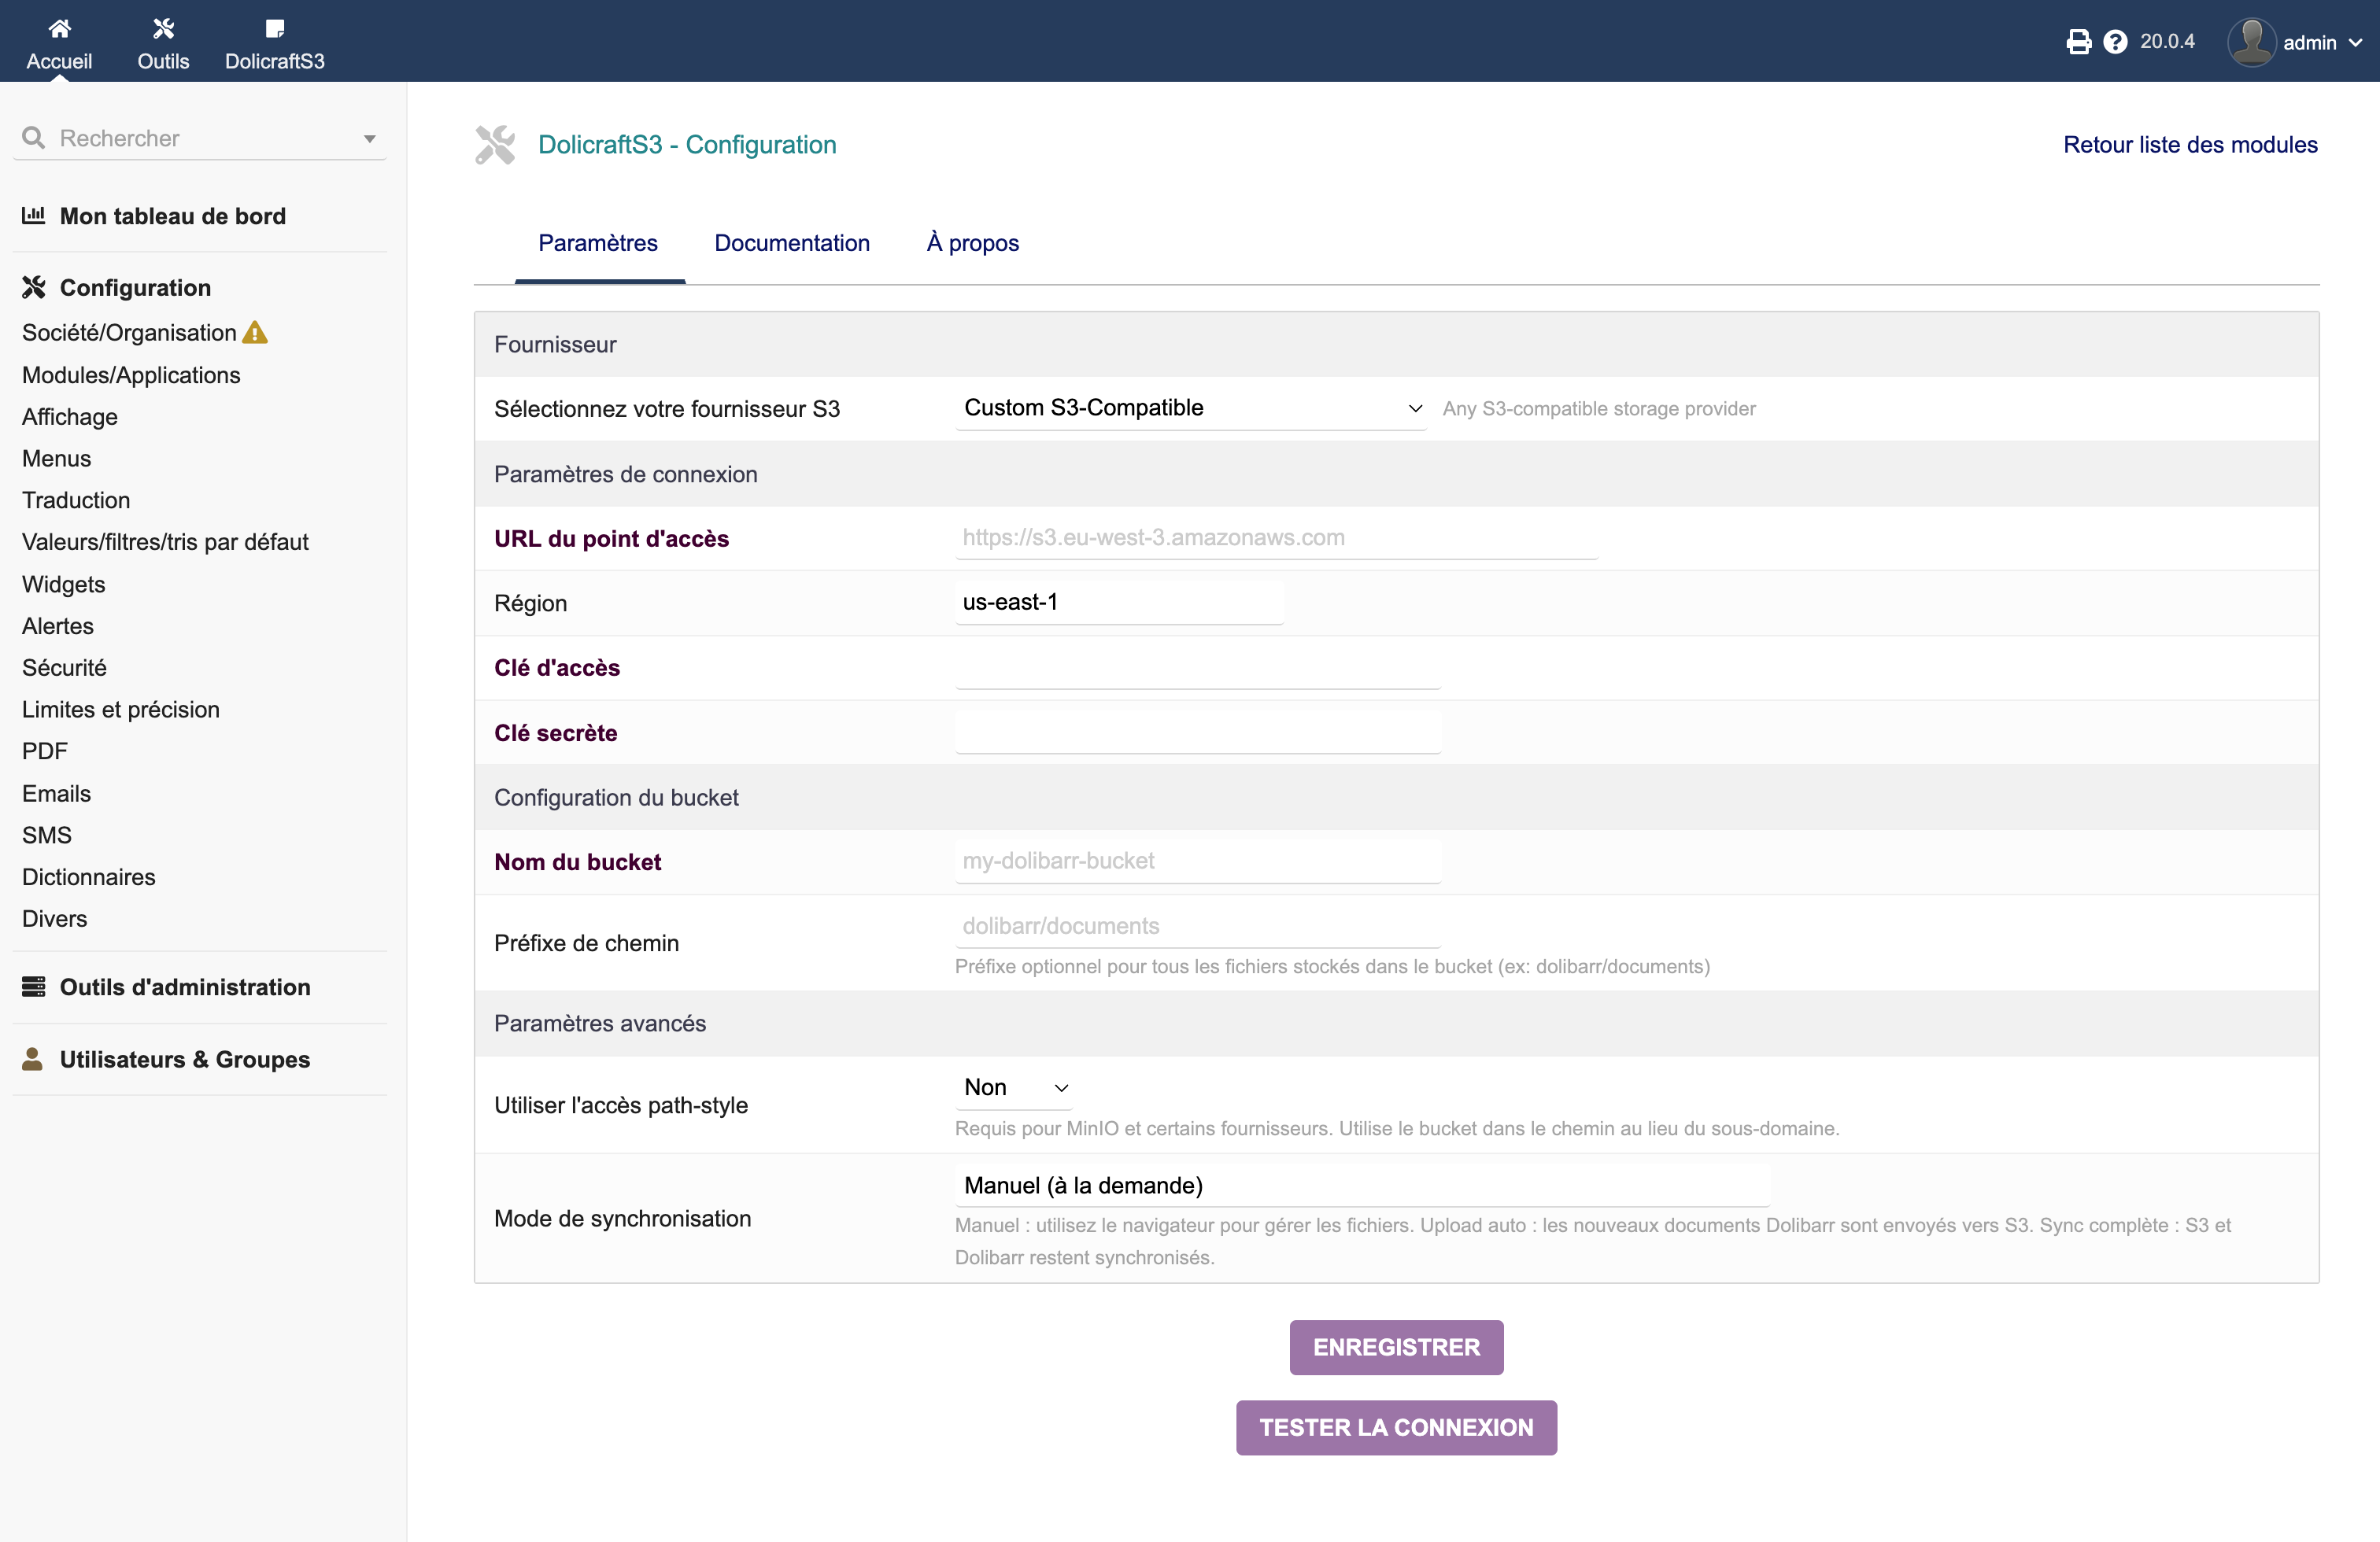Image resolution: width=2380 pixels, height=1542 pixels.
Task: Click the TESTER LA CONNEXION button
Action: (x=1395, y=1427)
